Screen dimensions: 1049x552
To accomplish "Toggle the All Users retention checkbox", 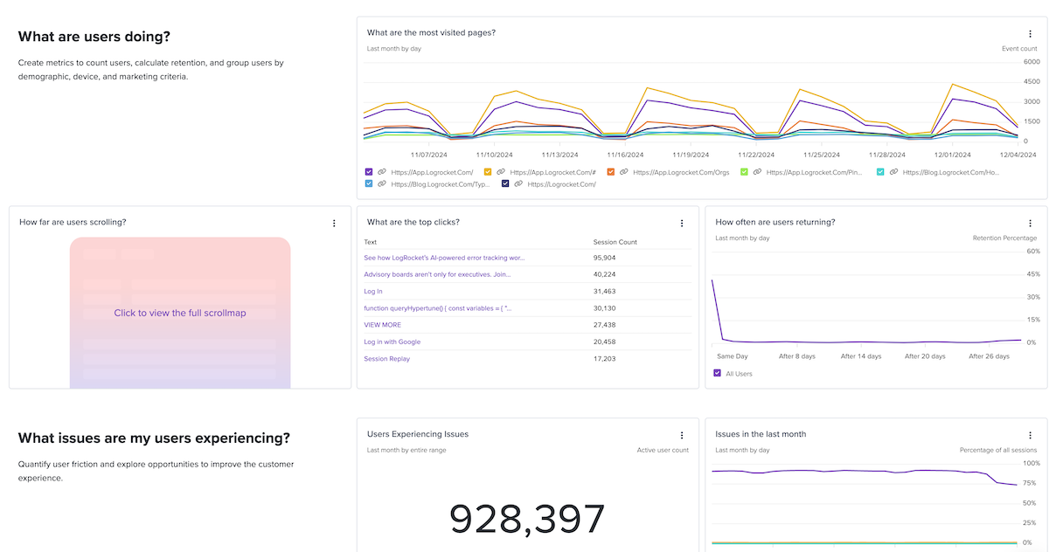I will (x=718, y=374).
